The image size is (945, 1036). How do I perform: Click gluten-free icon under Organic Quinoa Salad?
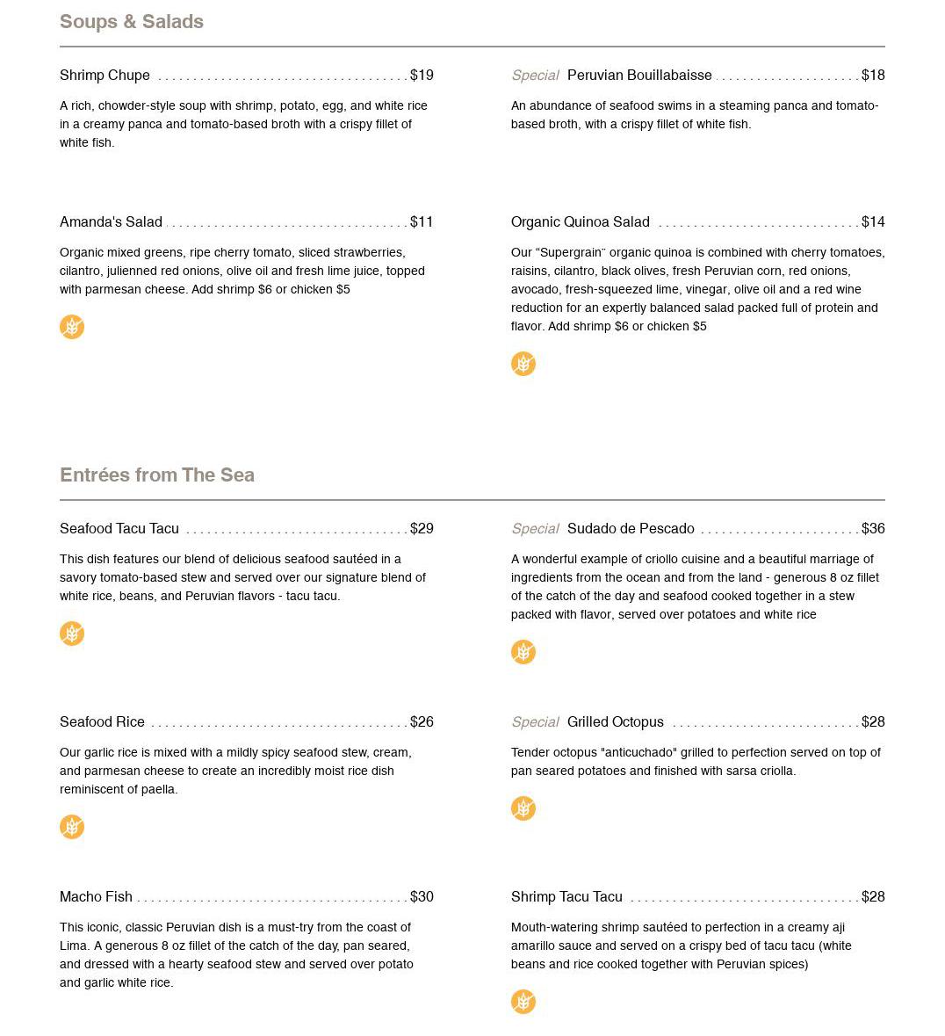(523, 364)
